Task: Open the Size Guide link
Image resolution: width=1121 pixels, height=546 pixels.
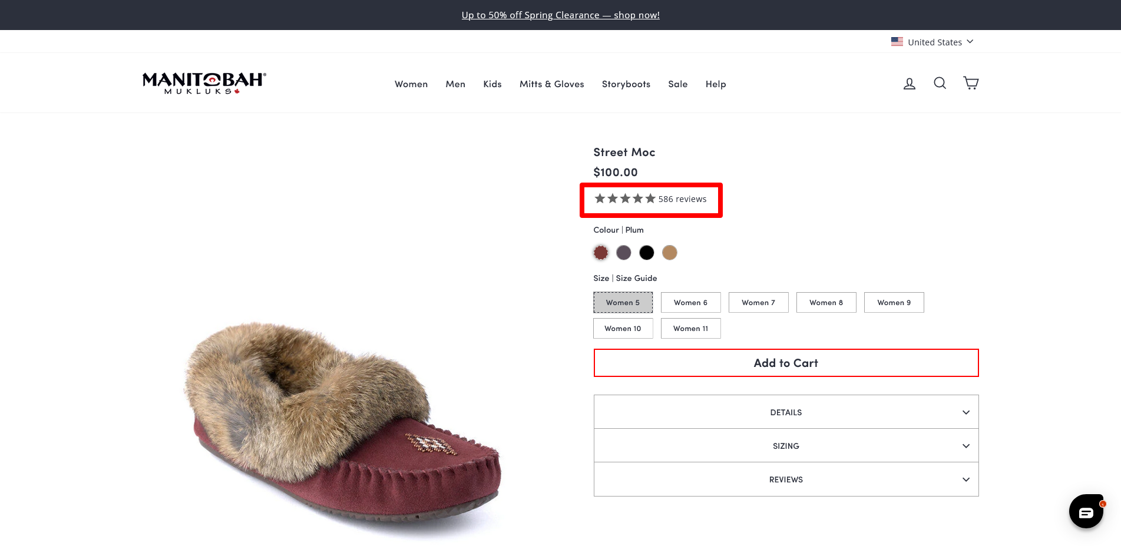Action: [636, 279]
